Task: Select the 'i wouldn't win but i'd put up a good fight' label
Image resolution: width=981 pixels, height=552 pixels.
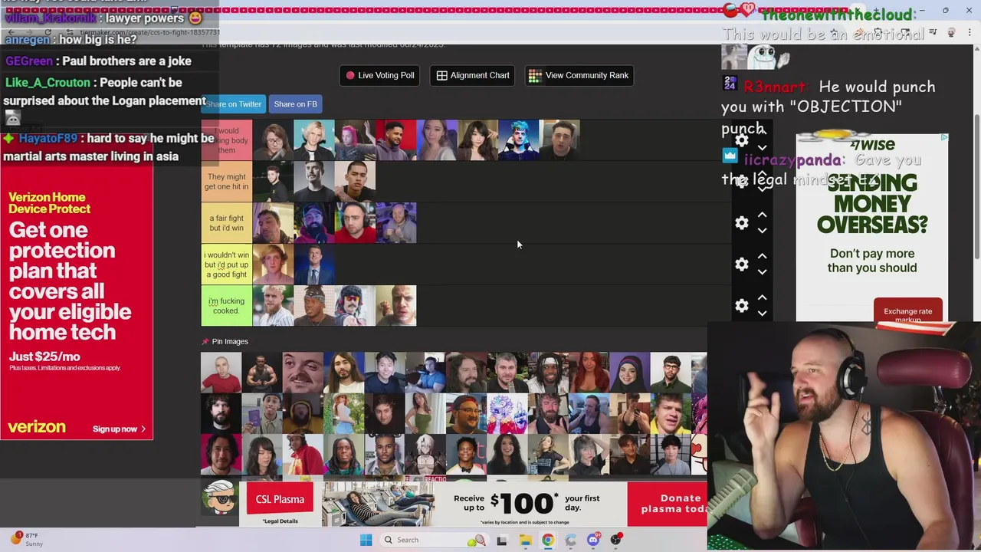Action: [226, 264]
